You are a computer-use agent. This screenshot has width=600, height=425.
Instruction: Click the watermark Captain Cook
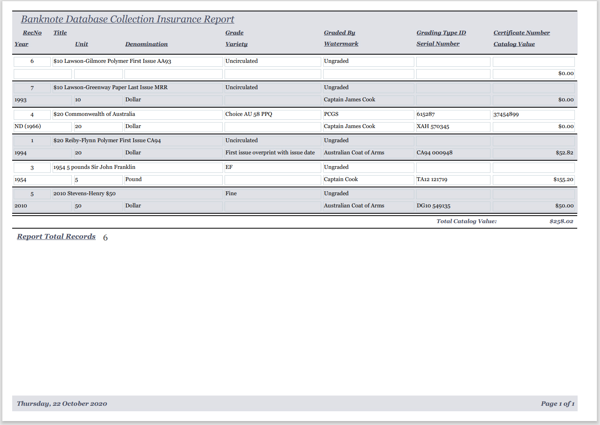pyautogui.click(x=368, y=180)
